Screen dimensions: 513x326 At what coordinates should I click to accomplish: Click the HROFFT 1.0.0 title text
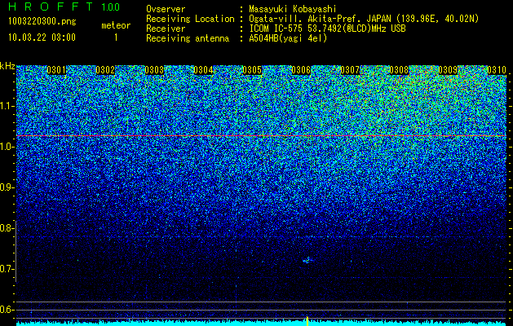64,7
